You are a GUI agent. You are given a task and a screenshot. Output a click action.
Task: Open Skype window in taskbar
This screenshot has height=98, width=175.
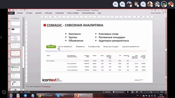coord(65,96)
